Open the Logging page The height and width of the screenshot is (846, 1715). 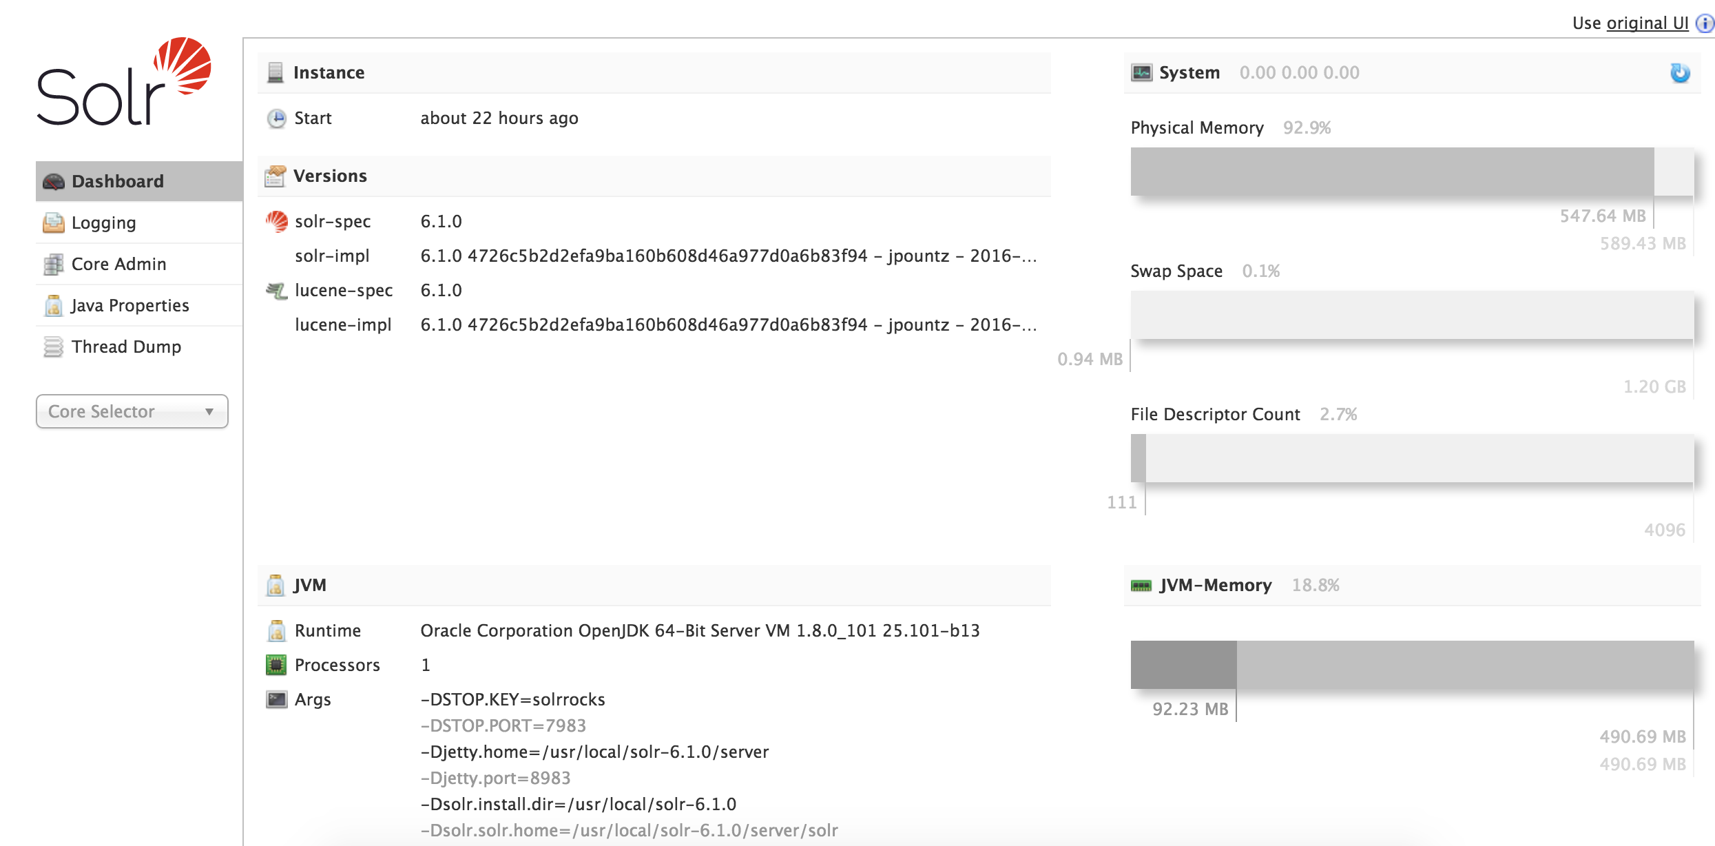(139, 223)
